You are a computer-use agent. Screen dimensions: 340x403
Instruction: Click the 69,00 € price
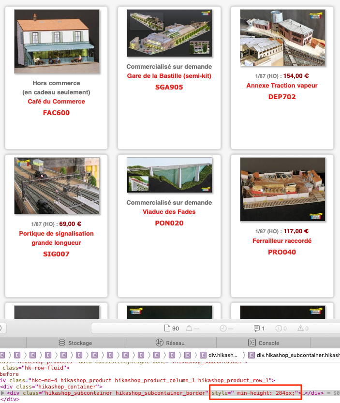coord(70,224)
